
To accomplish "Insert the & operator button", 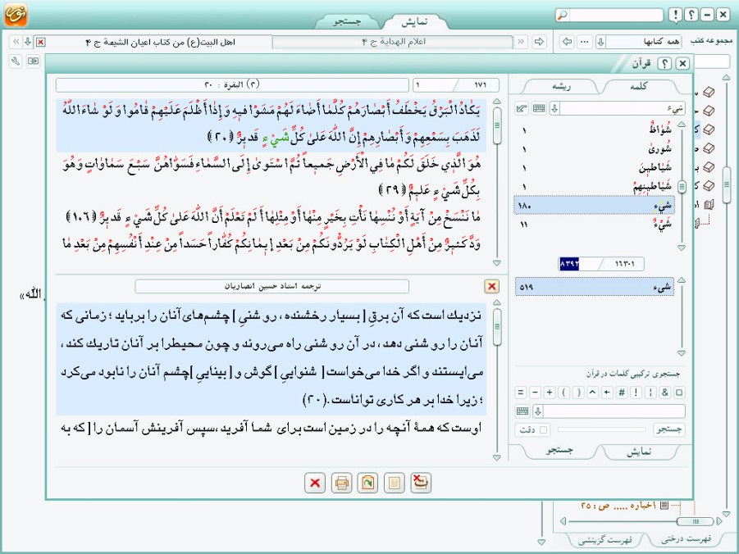I will pos(665,392).
